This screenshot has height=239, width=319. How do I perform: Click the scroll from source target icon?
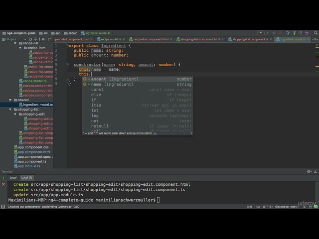[x=30, y=39]
